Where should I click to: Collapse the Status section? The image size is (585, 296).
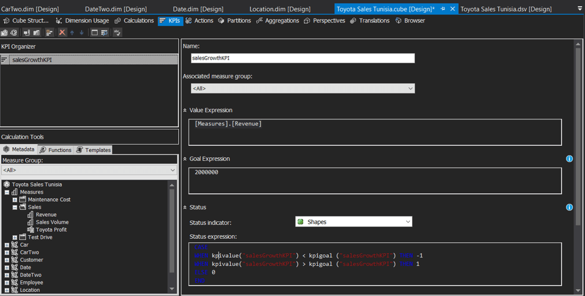pos(185,208)
